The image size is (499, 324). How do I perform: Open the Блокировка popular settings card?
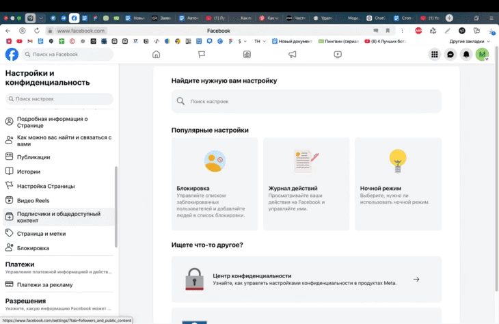[215, 184]
